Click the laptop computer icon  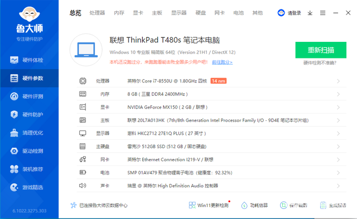[86, 50]
